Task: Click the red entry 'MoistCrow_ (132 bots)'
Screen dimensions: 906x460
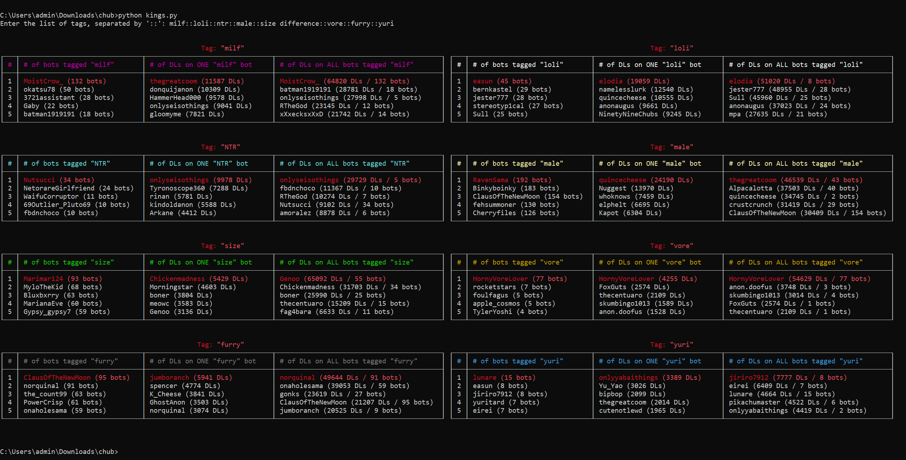Action: (65, 81)
